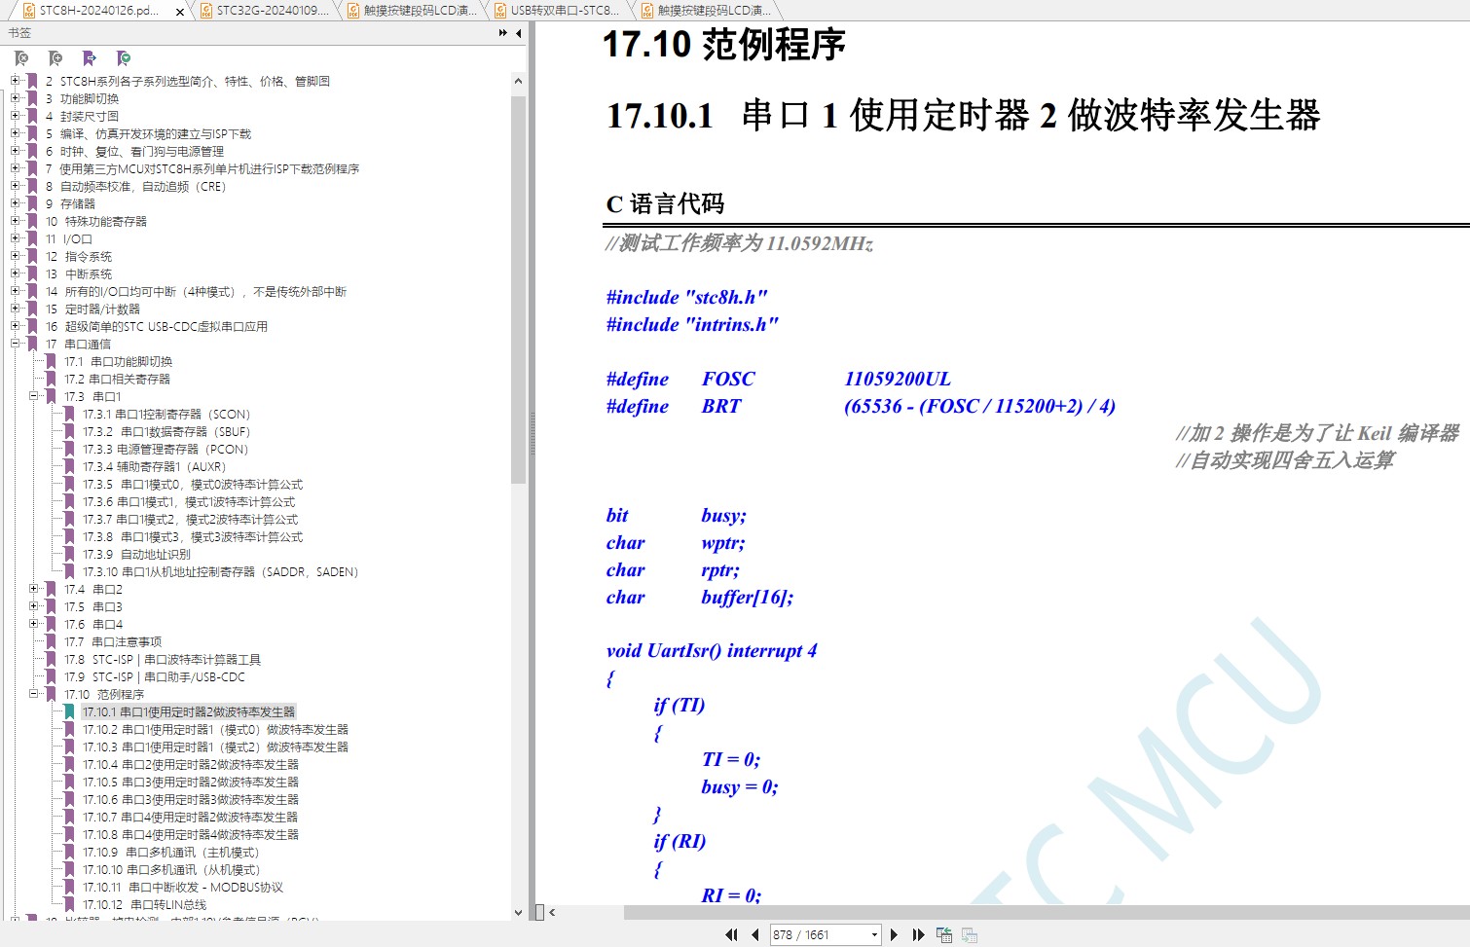Open bookmark 17.3.4 辅助寄存器1 AUXR
1470x947 pixels.
(x=154, y=467)
